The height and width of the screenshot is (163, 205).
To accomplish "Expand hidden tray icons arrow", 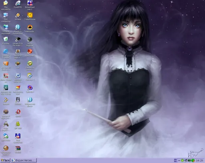I will (x=179, y=161).
